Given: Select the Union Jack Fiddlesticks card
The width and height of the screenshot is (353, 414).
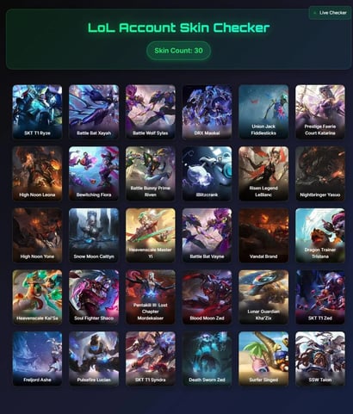Looking at the screenshot, I should click(263, 112).
